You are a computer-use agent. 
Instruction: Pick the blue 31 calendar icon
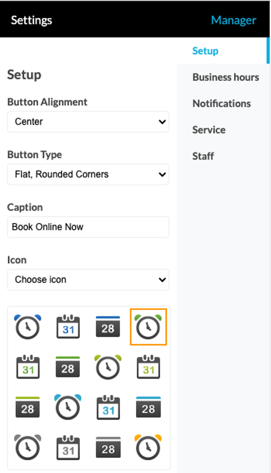tap(68, 327)
